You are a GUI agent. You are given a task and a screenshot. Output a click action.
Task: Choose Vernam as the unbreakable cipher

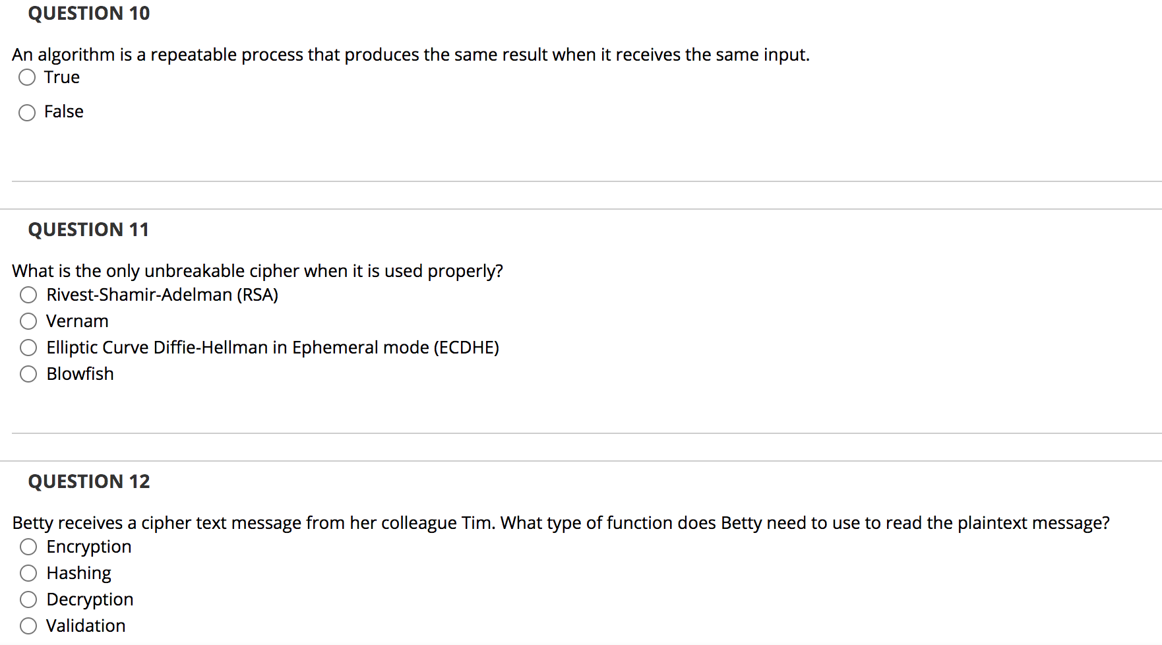coord(28,321)
